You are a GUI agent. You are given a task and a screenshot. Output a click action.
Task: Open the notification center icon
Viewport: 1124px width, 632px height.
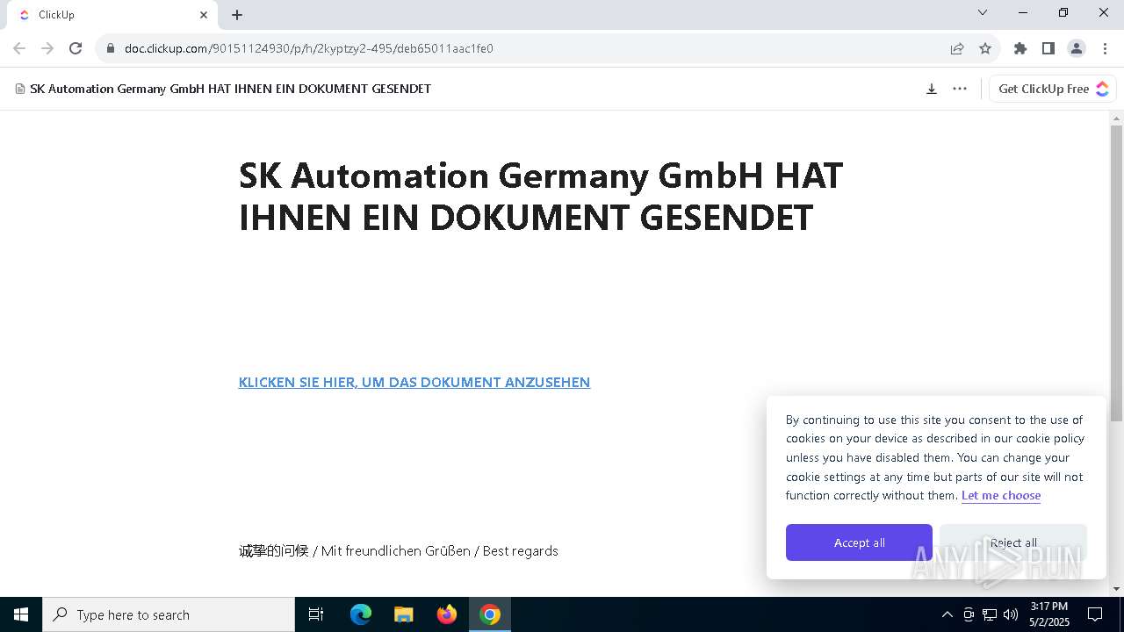(1095, 614)
